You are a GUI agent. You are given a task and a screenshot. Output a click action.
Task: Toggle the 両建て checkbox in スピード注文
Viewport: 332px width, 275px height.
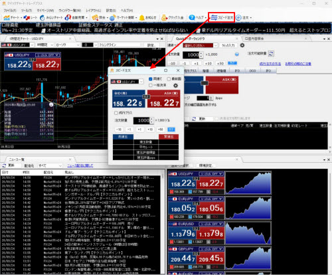pyautogui.click(x=151, y=79)
